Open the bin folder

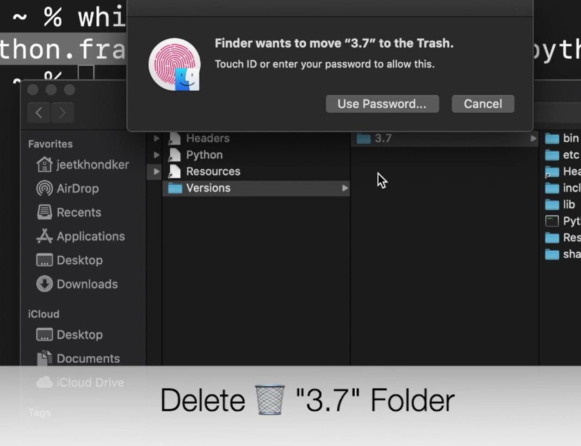[x=562, y=138]
